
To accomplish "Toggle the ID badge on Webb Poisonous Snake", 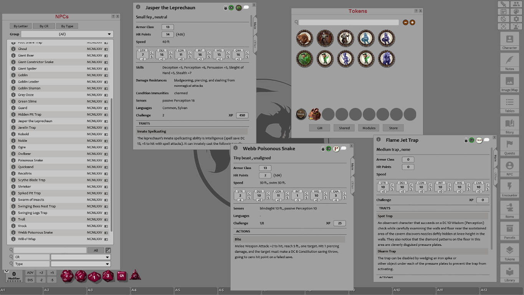I will click(x=329, y=148).
